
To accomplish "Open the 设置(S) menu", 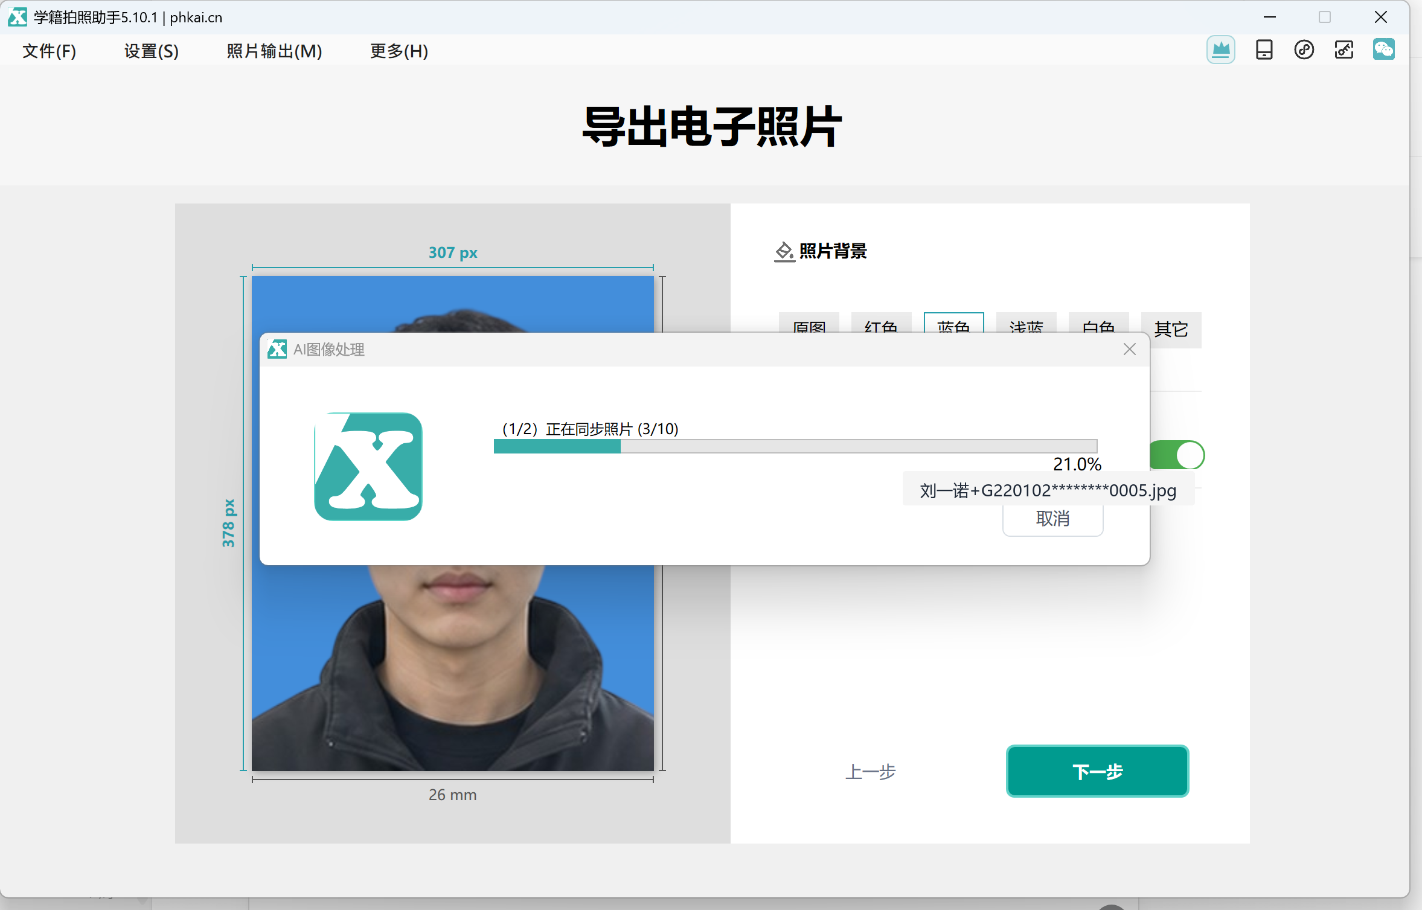I will (x=152, y=51).
